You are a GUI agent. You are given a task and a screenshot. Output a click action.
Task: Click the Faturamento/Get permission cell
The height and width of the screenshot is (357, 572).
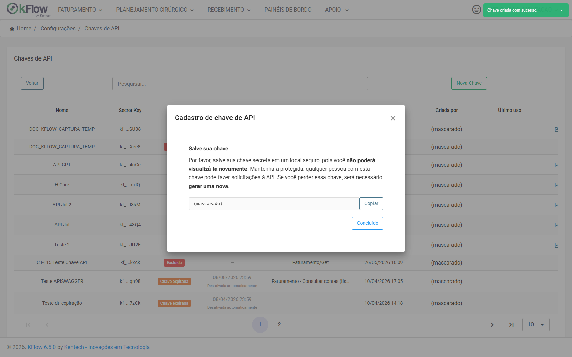(x=311, y=263)
